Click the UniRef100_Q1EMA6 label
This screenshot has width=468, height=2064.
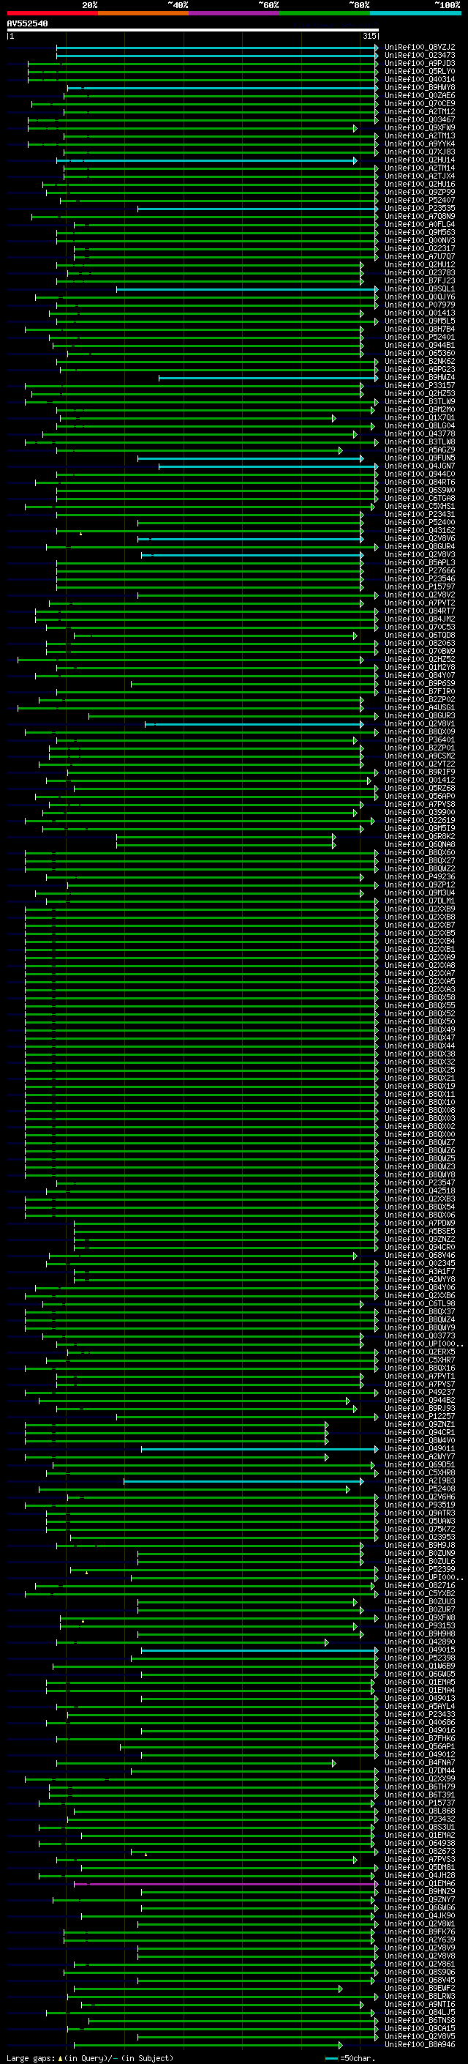tap(420, 1884)
